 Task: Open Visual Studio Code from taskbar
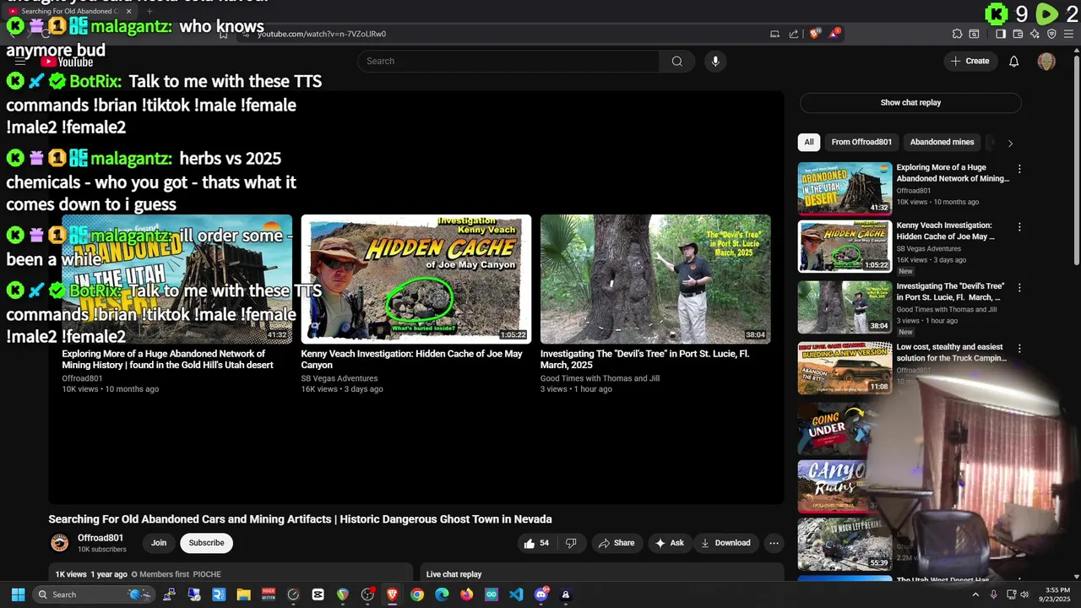point(516,594)
